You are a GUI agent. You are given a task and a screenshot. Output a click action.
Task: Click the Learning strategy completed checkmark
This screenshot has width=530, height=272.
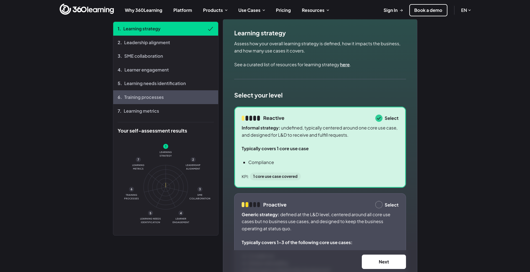click(x=210, y=29)
